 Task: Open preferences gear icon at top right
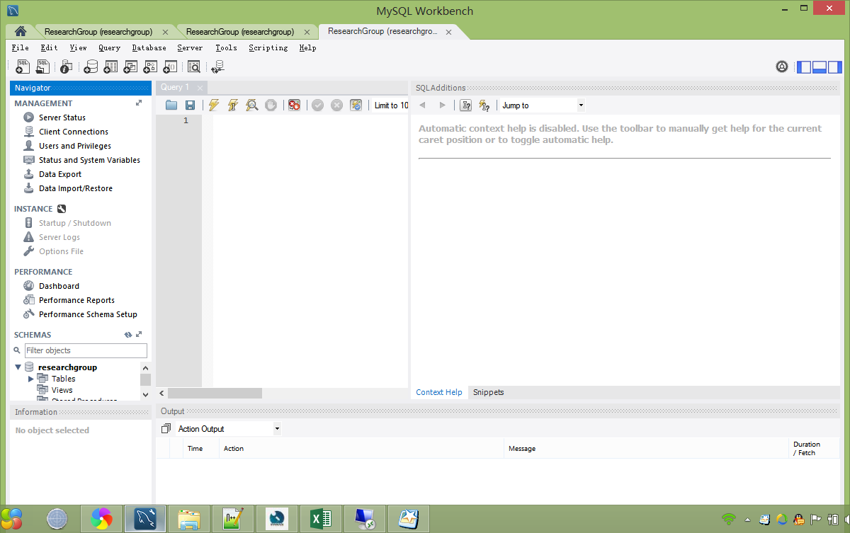tap(782, 67)
